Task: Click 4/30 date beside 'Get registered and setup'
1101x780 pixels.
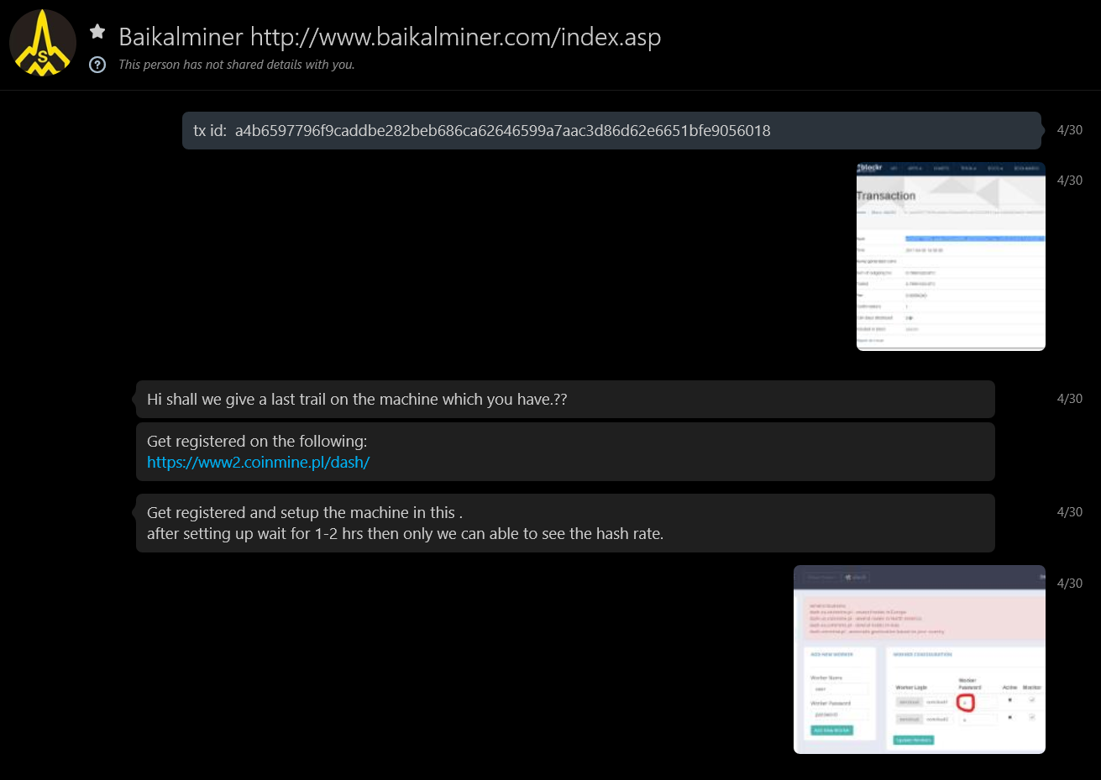Action: [1069, 512]
